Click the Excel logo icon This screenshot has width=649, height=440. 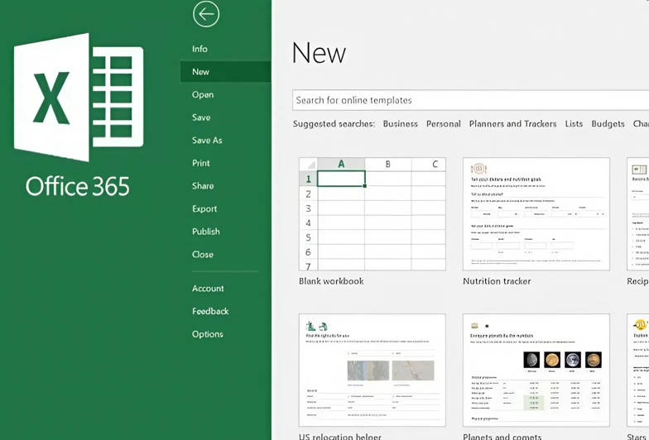79,98
